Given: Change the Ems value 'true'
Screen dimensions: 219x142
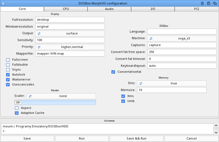Looking at the screenshot, I should [172, 83].
